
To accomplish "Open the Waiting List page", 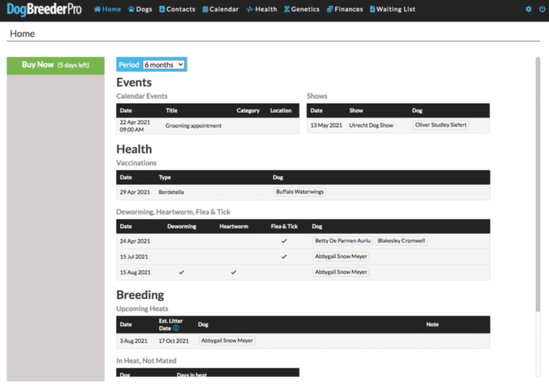I will [393, 9].
